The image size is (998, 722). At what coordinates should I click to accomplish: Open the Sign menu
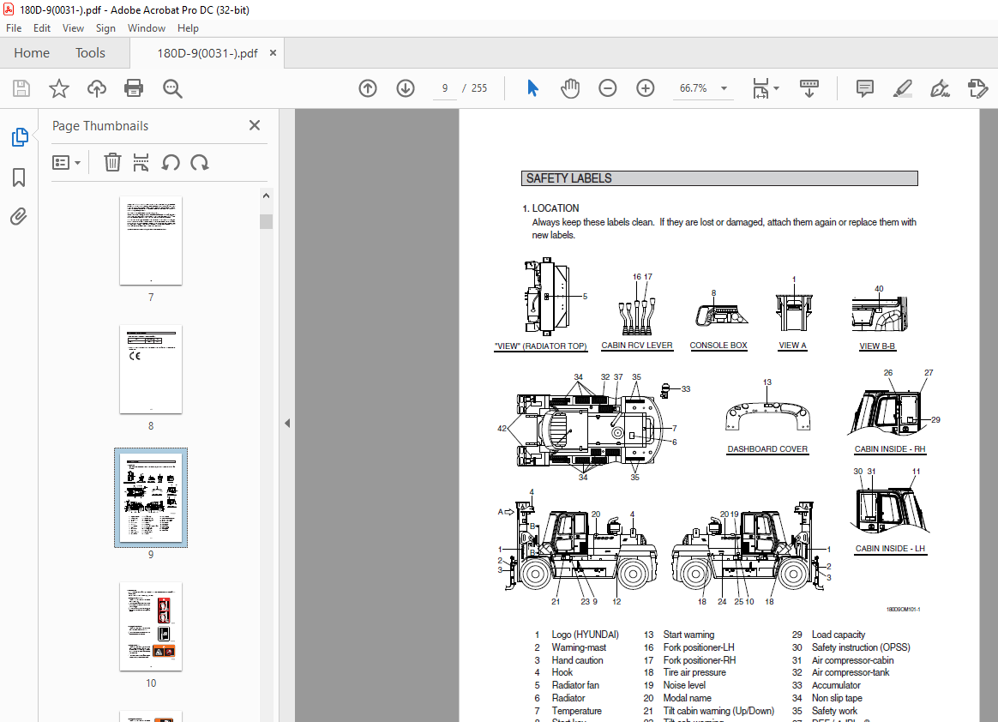105,28
